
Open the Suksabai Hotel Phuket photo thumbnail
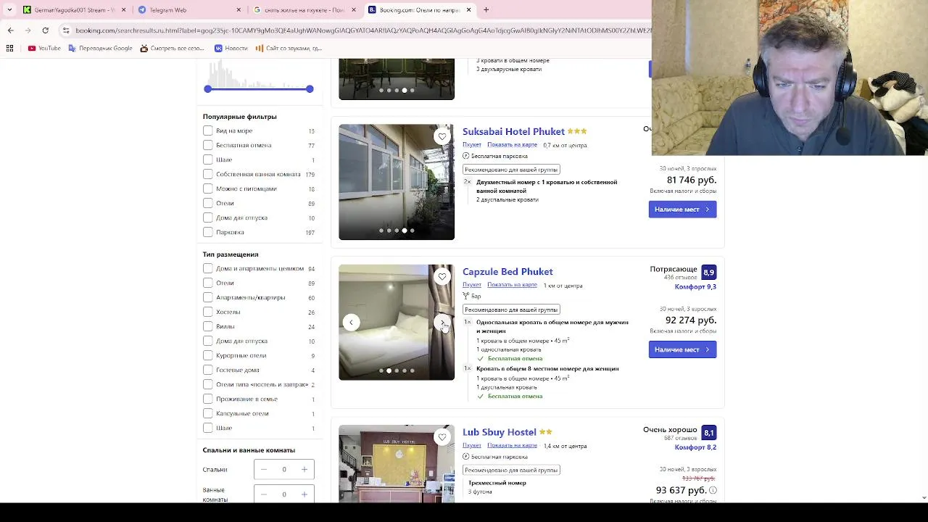click(397, 182)
